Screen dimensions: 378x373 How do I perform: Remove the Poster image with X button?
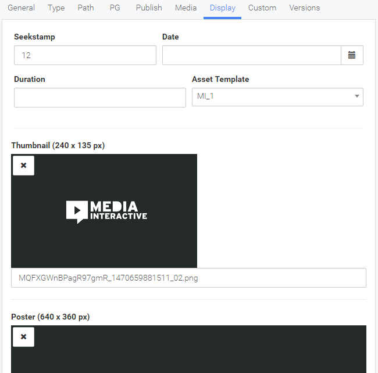coord(24,336)
